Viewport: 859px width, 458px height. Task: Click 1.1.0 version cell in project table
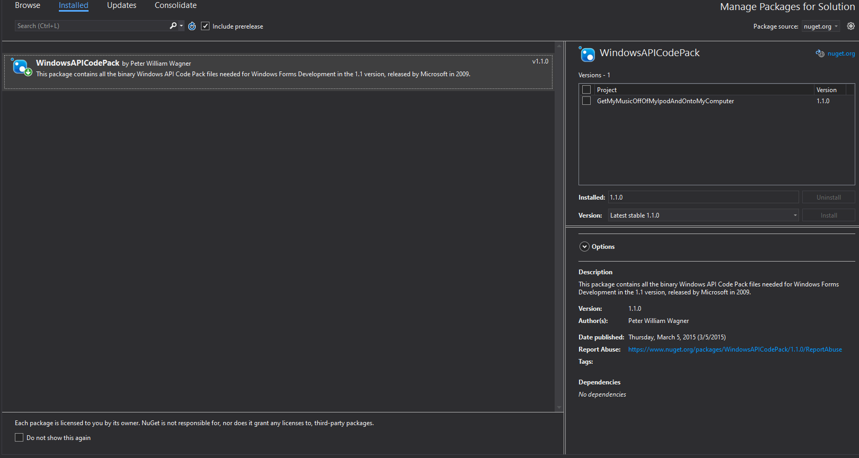click(x=823, y=101)
